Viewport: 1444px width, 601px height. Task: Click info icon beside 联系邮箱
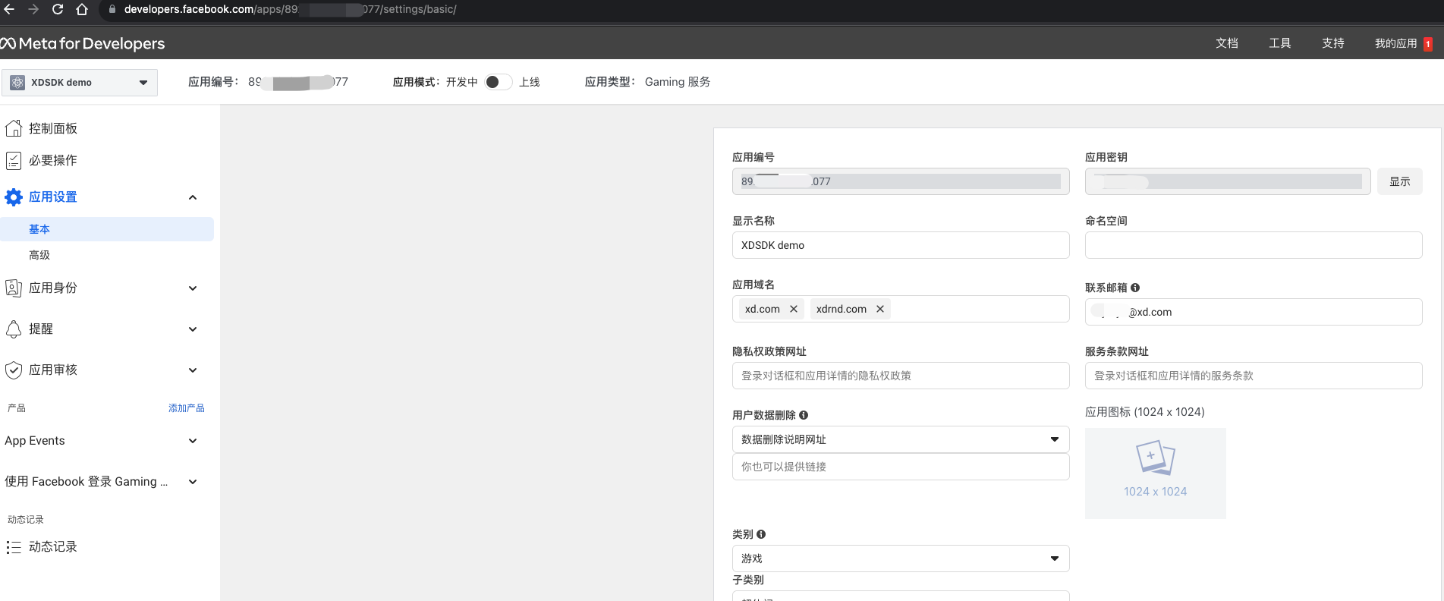pyautogui.click(x=1135, y=288)
